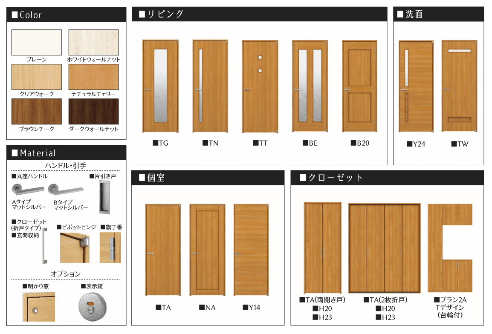This screenshot has width=492, height=334.
Task: Select the 旗丁番 hinge picture
Action: pyautogui.click(x=110, y=248)
